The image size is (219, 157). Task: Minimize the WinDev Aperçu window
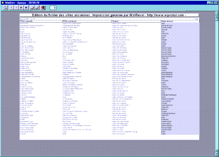[209, 3]
